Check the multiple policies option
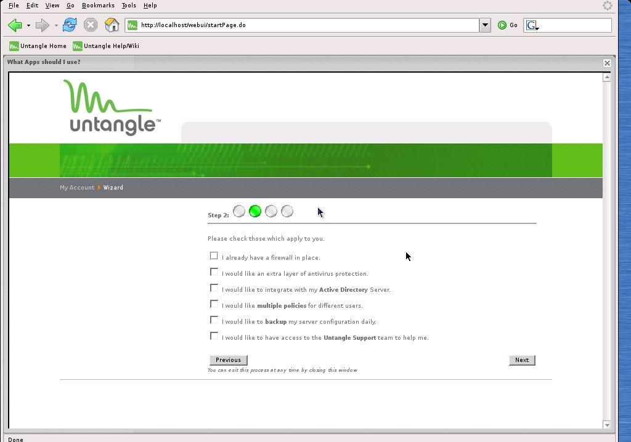The image size is (631, 442). click(x=214, y=305)
